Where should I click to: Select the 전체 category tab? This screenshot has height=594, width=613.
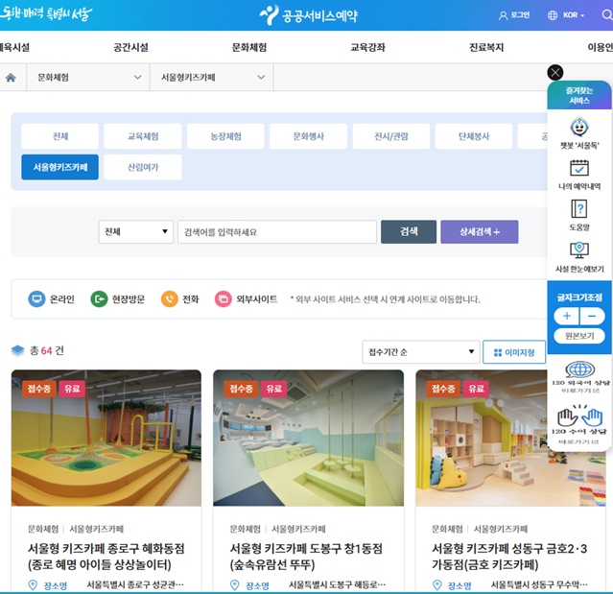click(x=59, y=136)
